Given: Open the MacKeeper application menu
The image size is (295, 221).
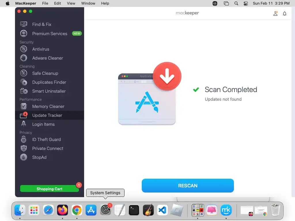Looking at the screenshot, I should 26,3.
